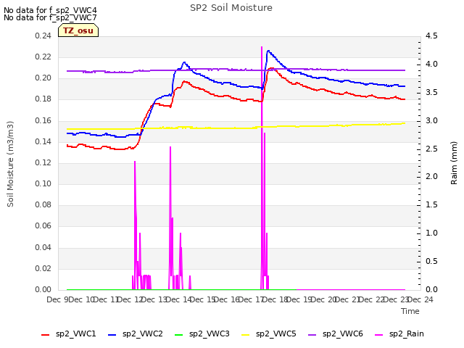Click the Raim (mm) axis label

point(455,163)
